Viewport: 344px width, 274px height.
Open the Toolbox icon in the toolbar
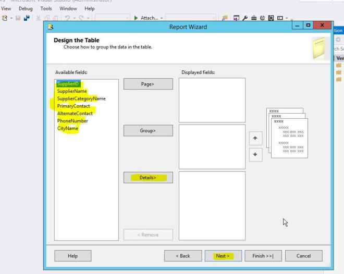(254, 18)
